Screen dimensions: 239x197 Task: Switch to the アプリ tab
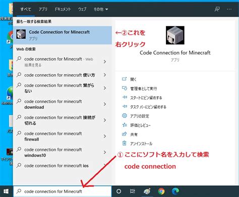click(x=43, y=9)
